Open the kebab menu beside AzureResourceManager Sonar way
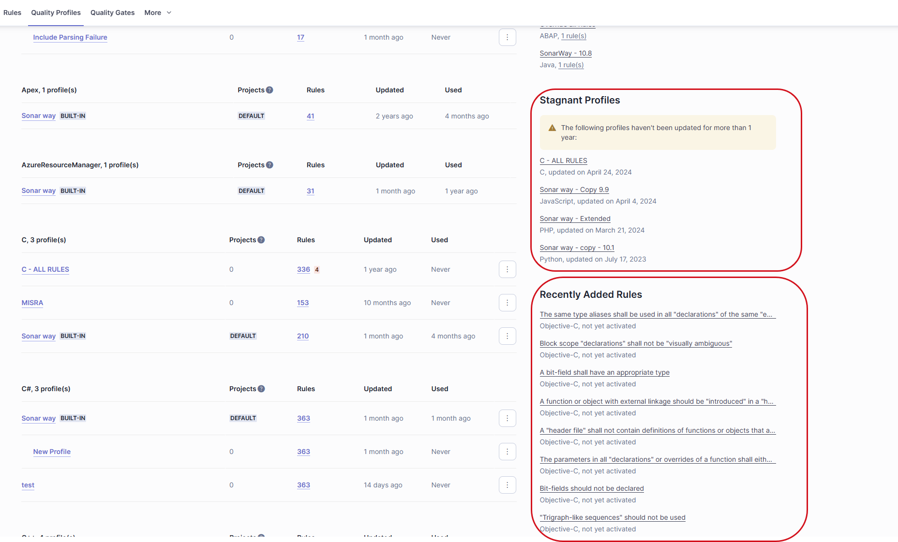The image size is (898, 542). pos(507,190)
